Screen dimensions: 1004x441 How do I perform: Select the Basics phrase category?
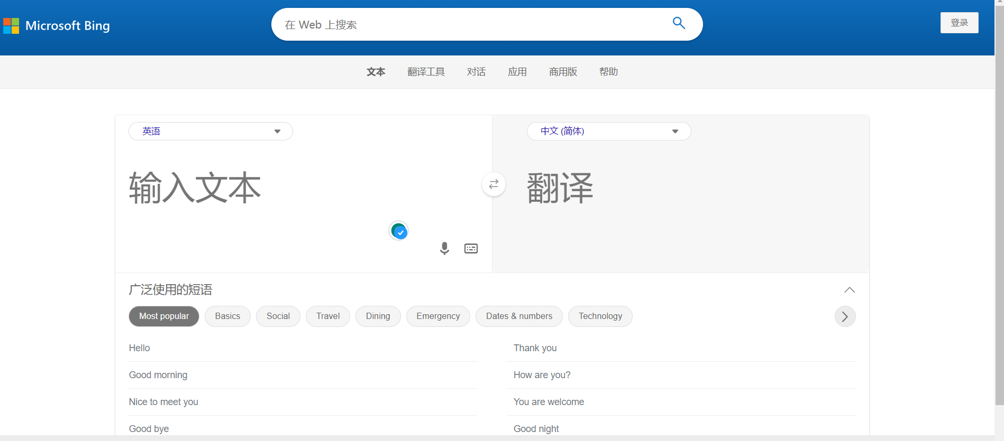coord(227,316)
